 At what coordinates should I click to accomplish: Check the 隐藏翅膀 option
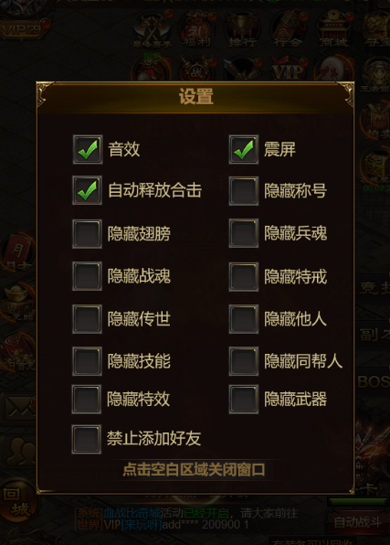[87, 233]
